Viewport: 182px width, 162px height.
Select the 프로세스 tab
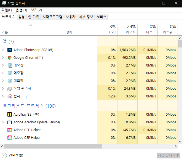pyautogui.click(x=8, y=17)
